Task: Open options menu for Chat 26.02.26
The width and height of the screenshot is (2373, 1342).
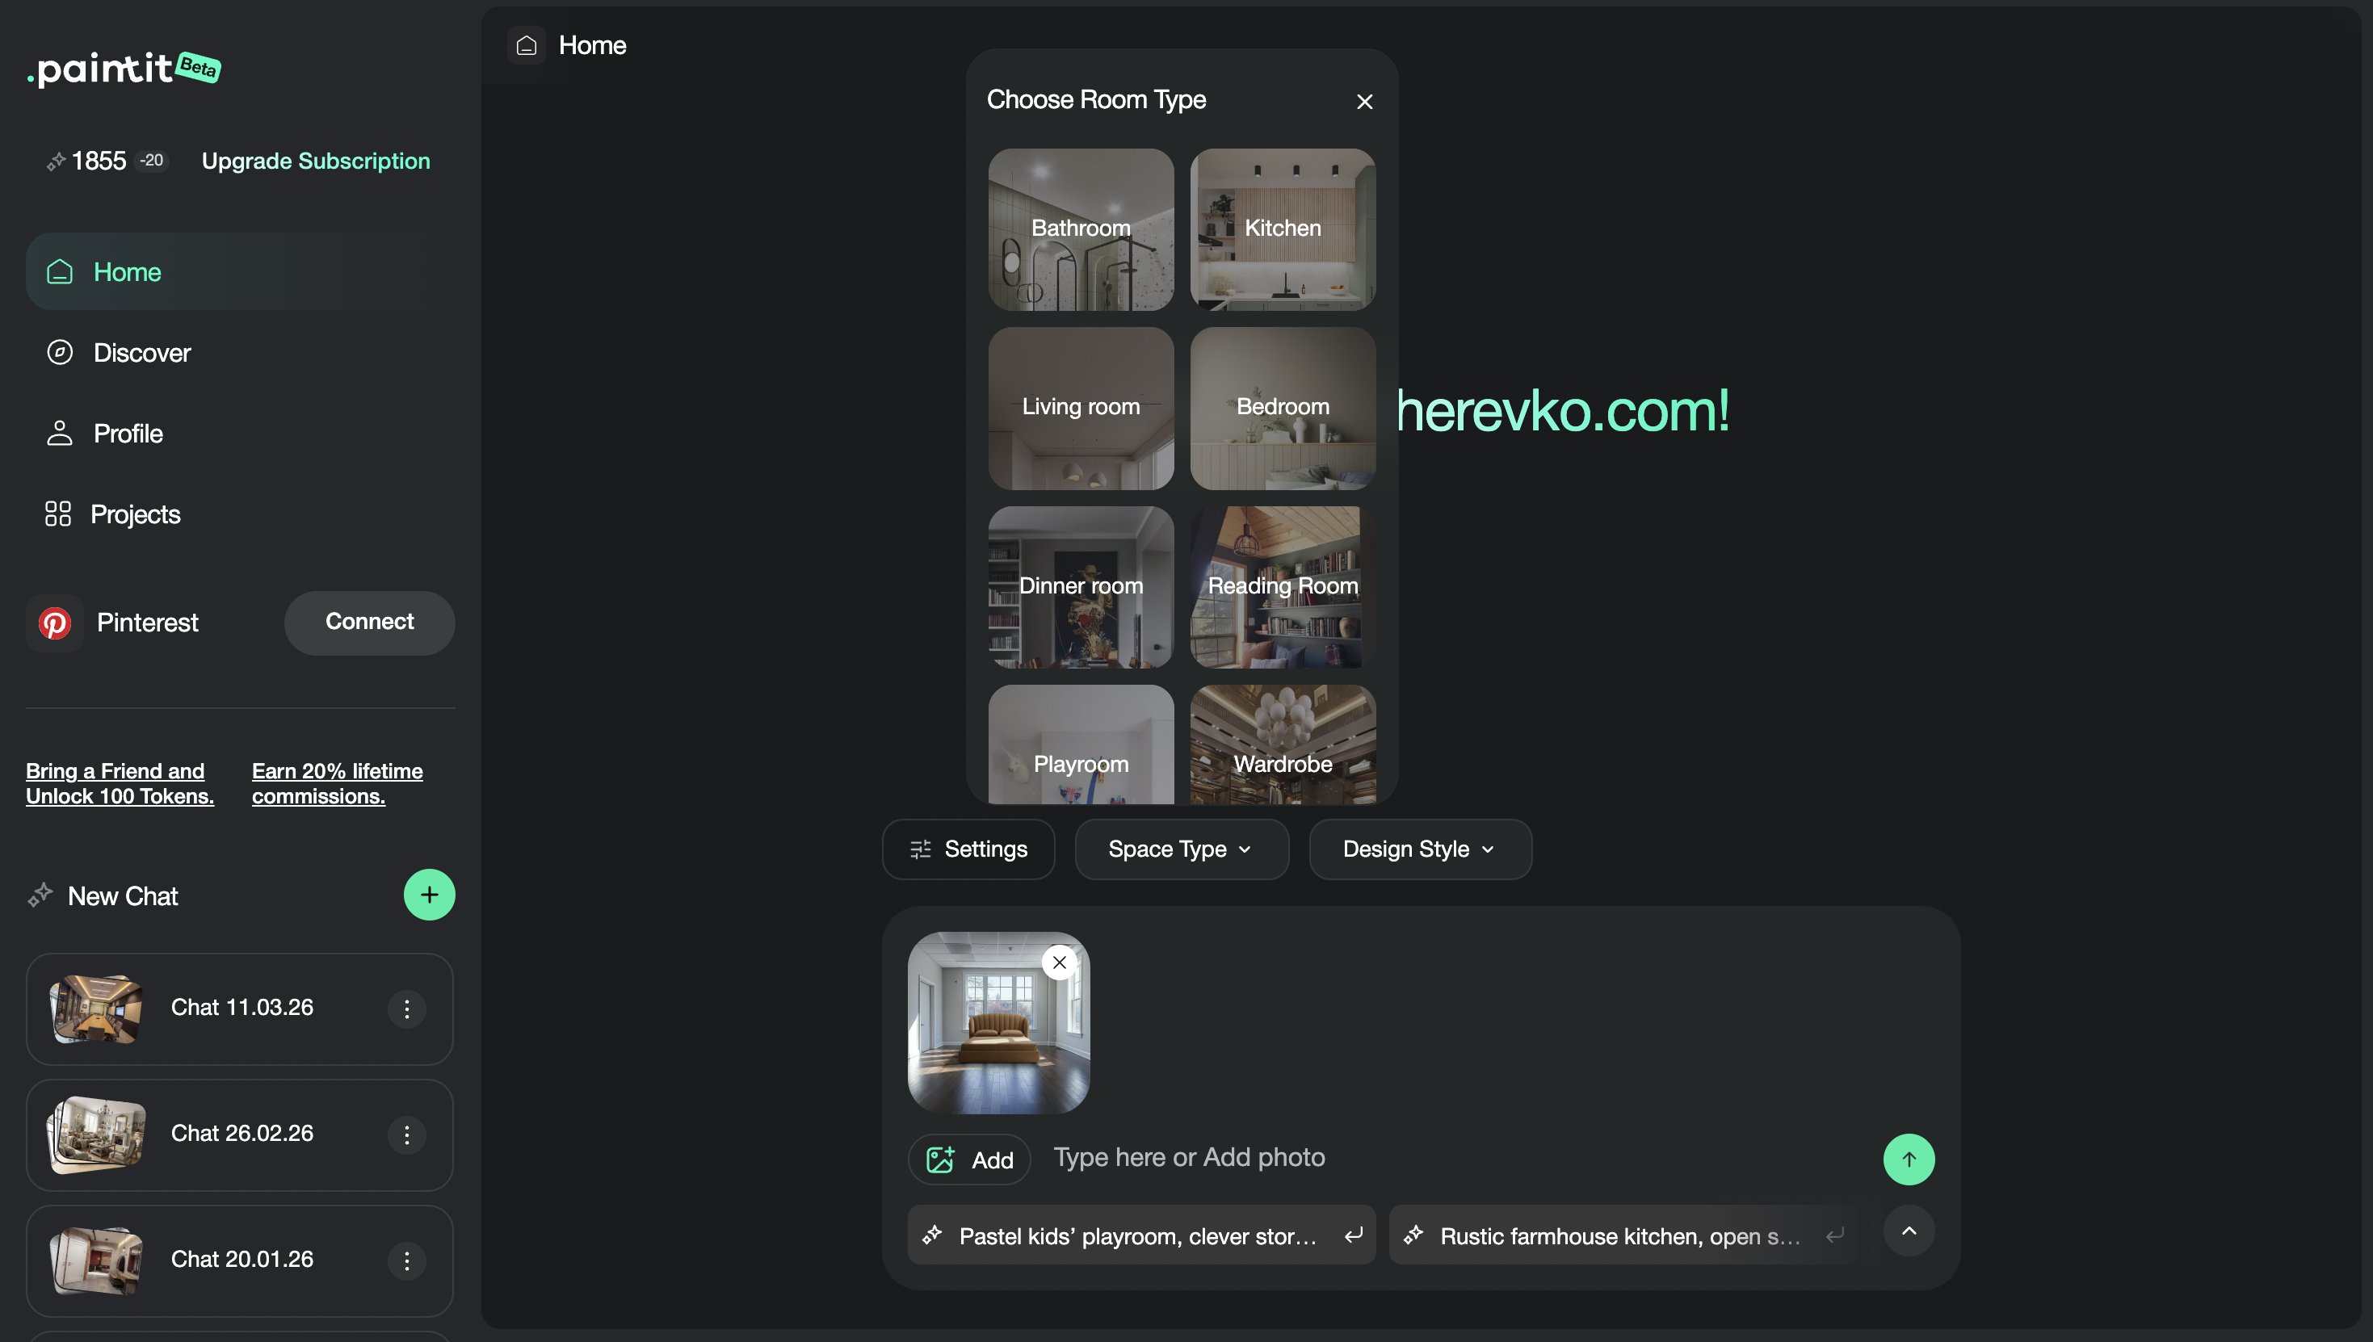Action: 406,1134
